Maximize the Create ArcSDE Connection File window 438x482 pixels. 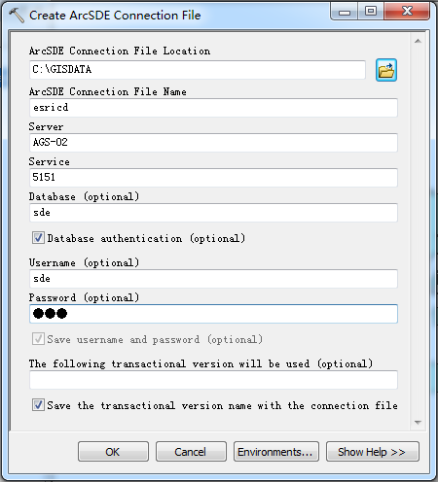[x=371, y=12]
